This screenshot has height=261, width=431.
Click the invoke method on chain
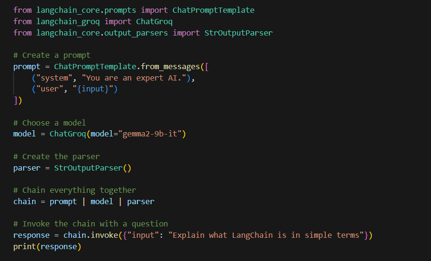coord(97,235)
